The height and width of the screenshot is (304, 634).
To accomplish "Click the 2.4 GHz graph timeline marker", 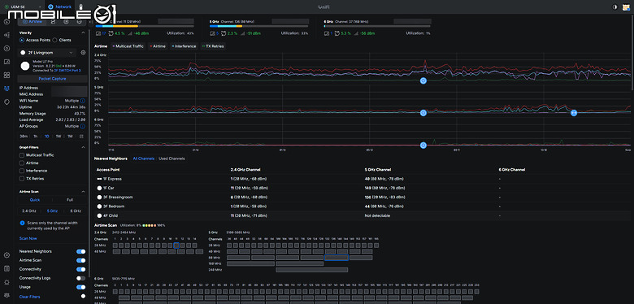I will pos(423,80).
